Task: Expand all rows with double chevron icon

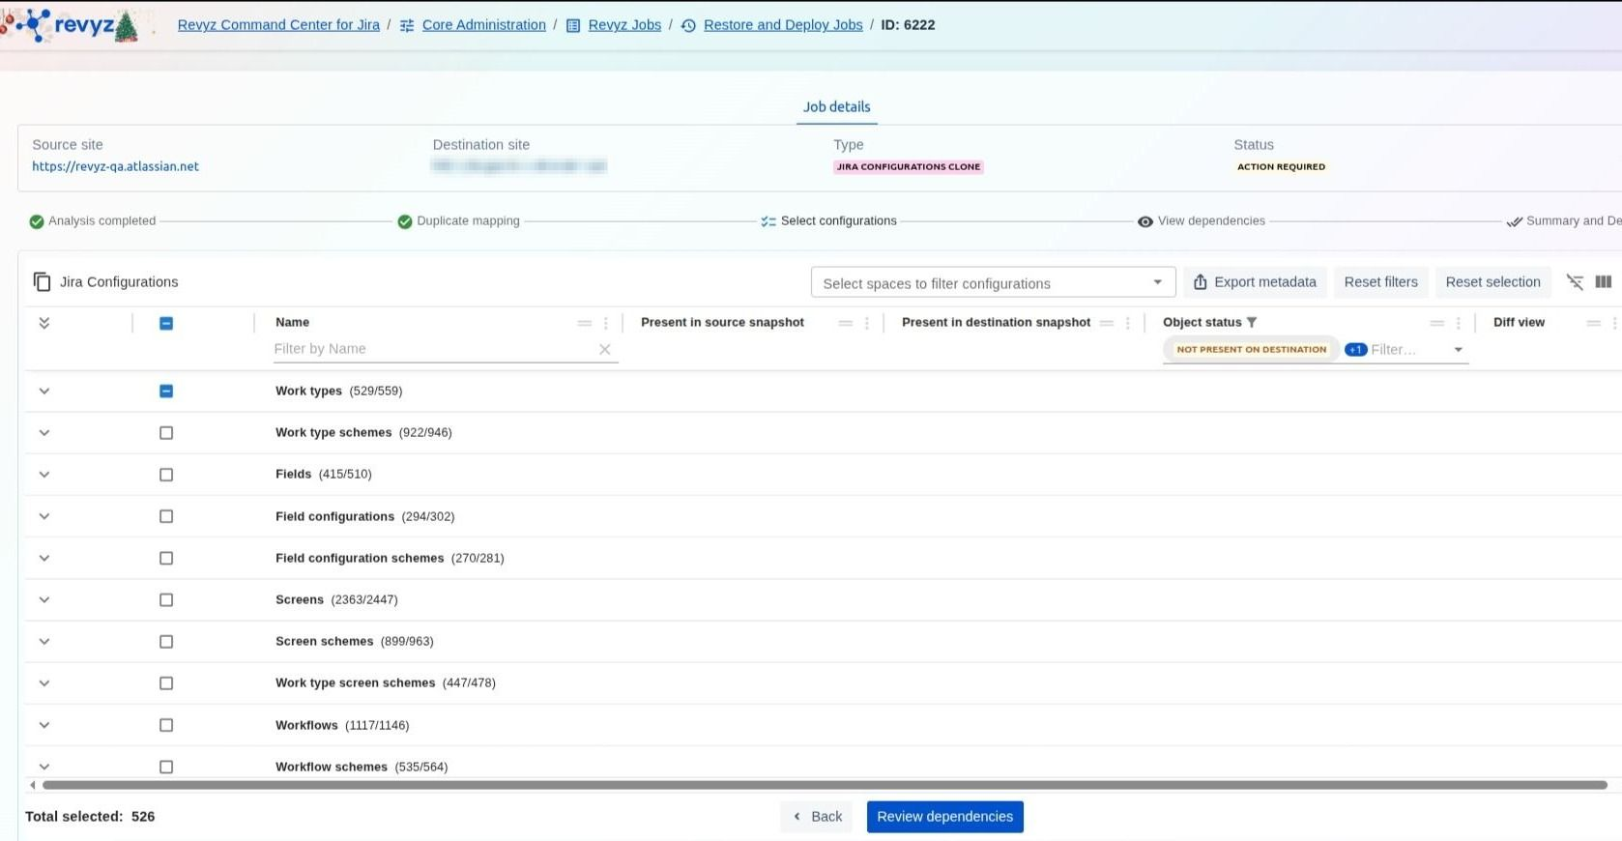Action: pyautogui.click(x=43, y=323)
